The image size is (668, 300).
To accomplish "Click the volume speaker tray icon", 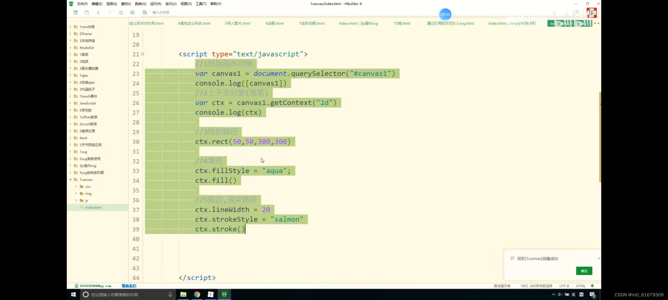I will 560,294.
